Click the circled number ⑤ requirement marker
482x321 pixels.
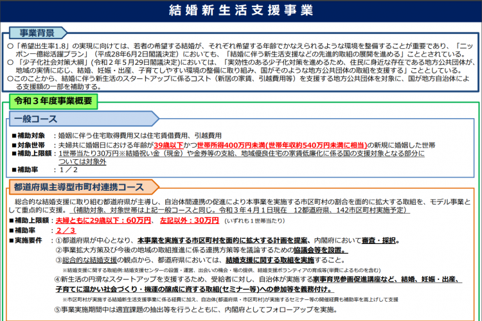click(57, 309)
